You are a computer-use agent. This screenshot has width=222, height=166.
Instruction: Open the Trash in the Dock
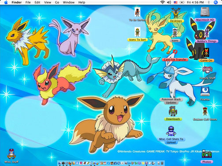(162, 163)
